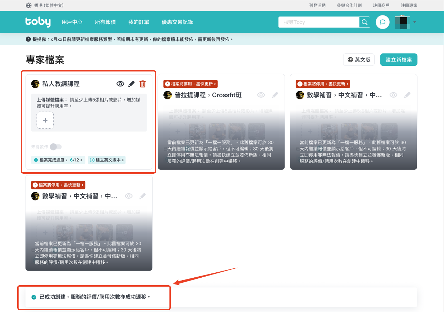
Task: Preview 私人教練課程 with the eye icon
Action: (x=120, y=84)
